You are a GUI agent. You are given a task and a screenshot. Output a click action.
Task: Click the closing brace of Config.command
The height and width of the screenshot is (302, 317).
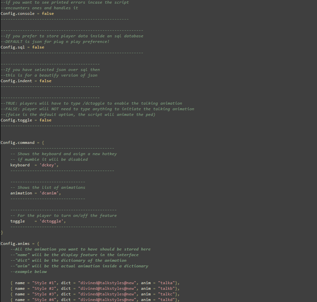point(2,232)
